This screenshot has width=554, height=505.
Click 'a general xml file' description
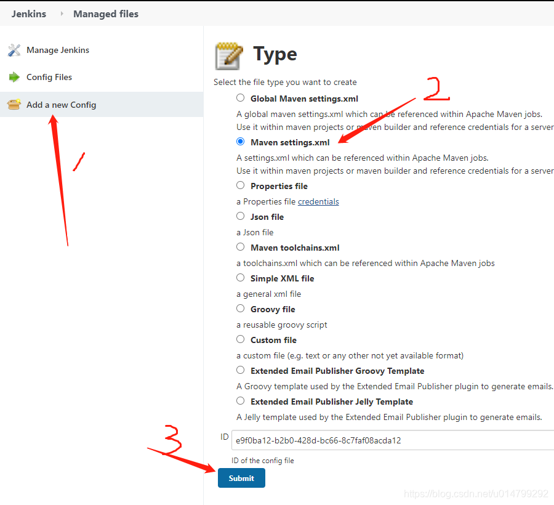click(x=268, y=294)
